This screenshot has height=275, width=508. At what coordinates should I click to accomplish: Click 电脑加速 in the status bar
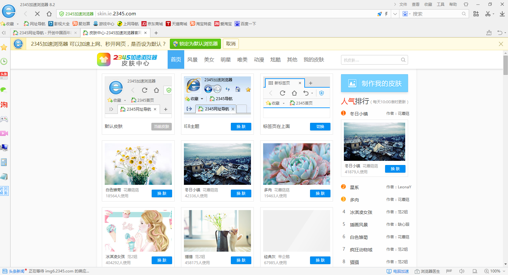click(398, 271)
